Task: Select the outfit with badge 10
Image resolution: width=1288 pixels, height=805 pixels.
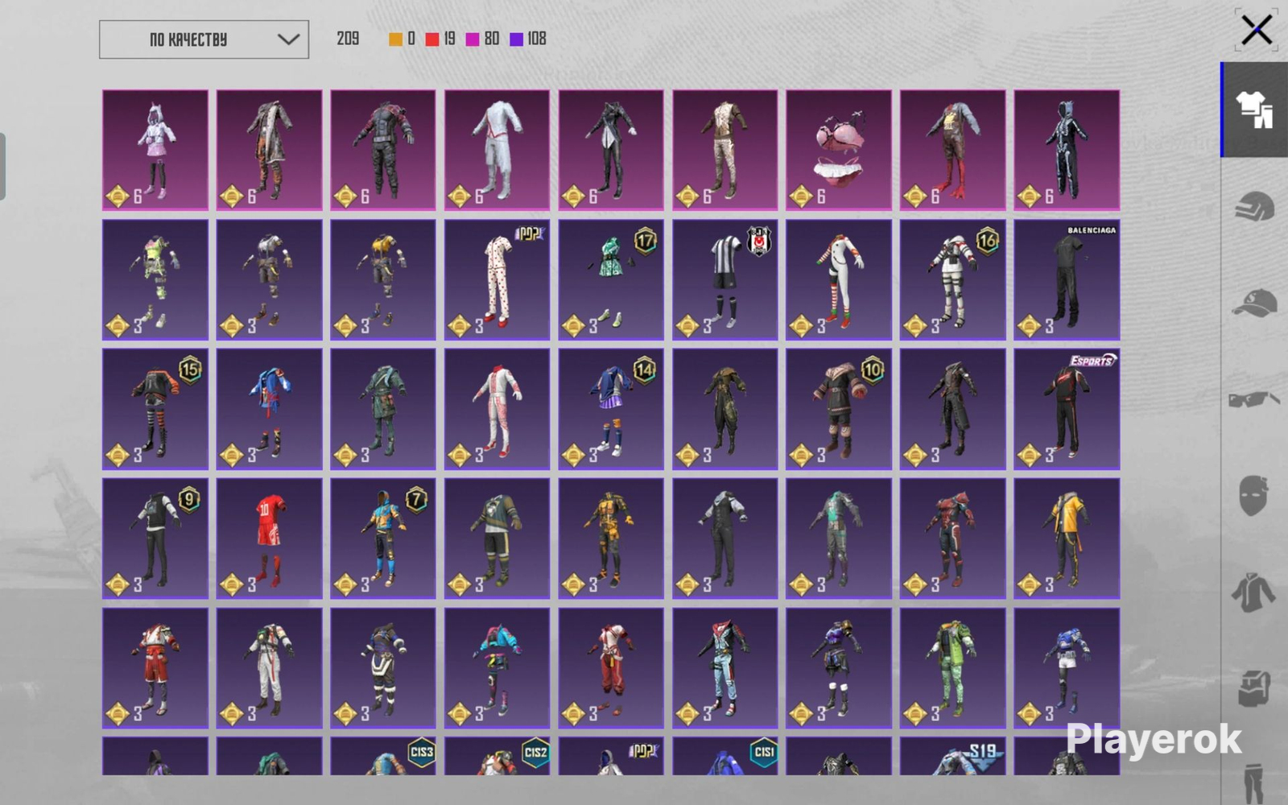Action: click(839, 409)
